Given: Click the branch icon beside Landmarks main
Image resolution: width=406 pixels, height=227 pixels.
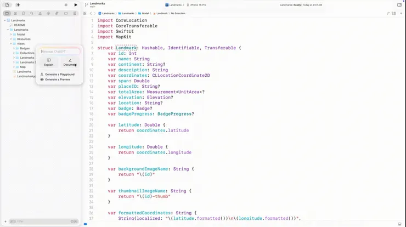Looking at the screenshot, I should tap(87, 4).
